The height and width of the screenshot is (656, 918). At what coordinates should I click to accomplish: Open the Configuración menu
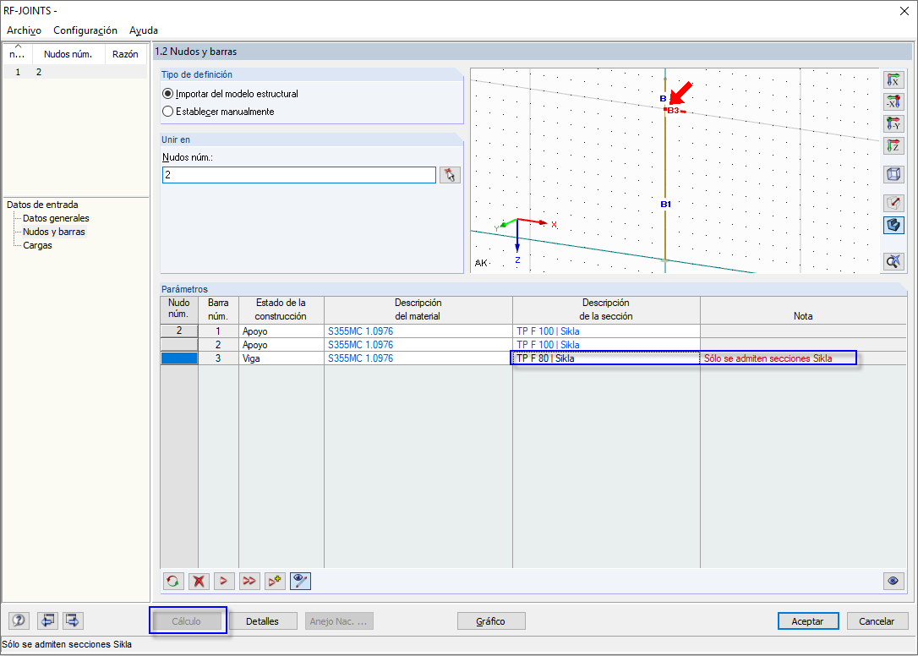coord(85,30)
